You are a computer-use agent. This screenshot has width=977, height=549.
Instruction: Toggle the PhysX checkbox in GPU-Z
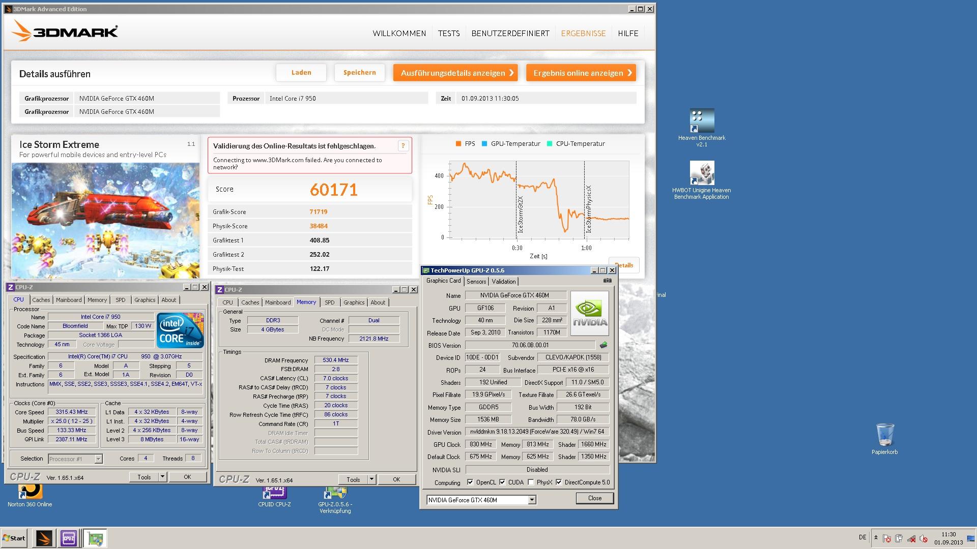point(531,482)
